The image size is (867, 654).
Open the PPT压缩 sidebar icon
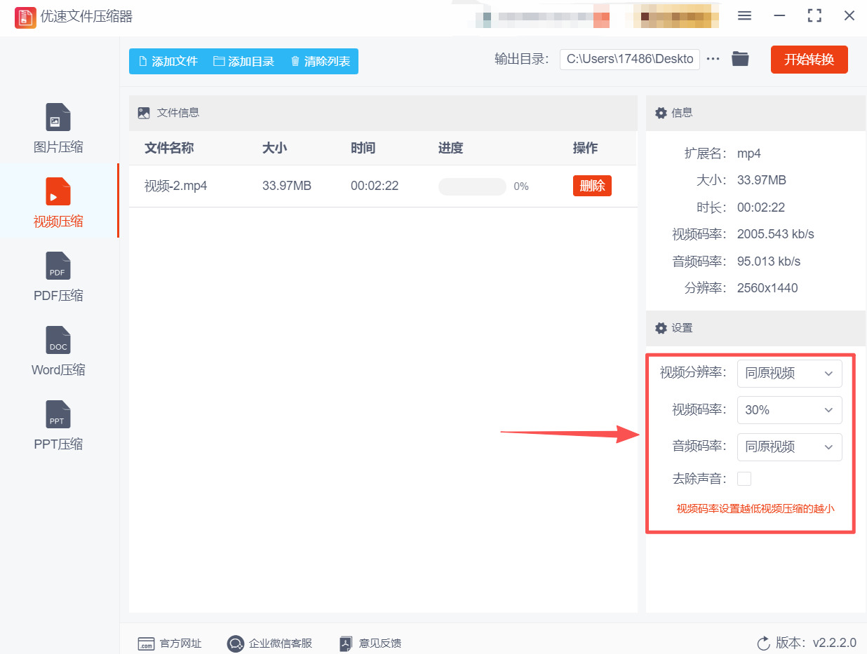click(x=58, y=415)
